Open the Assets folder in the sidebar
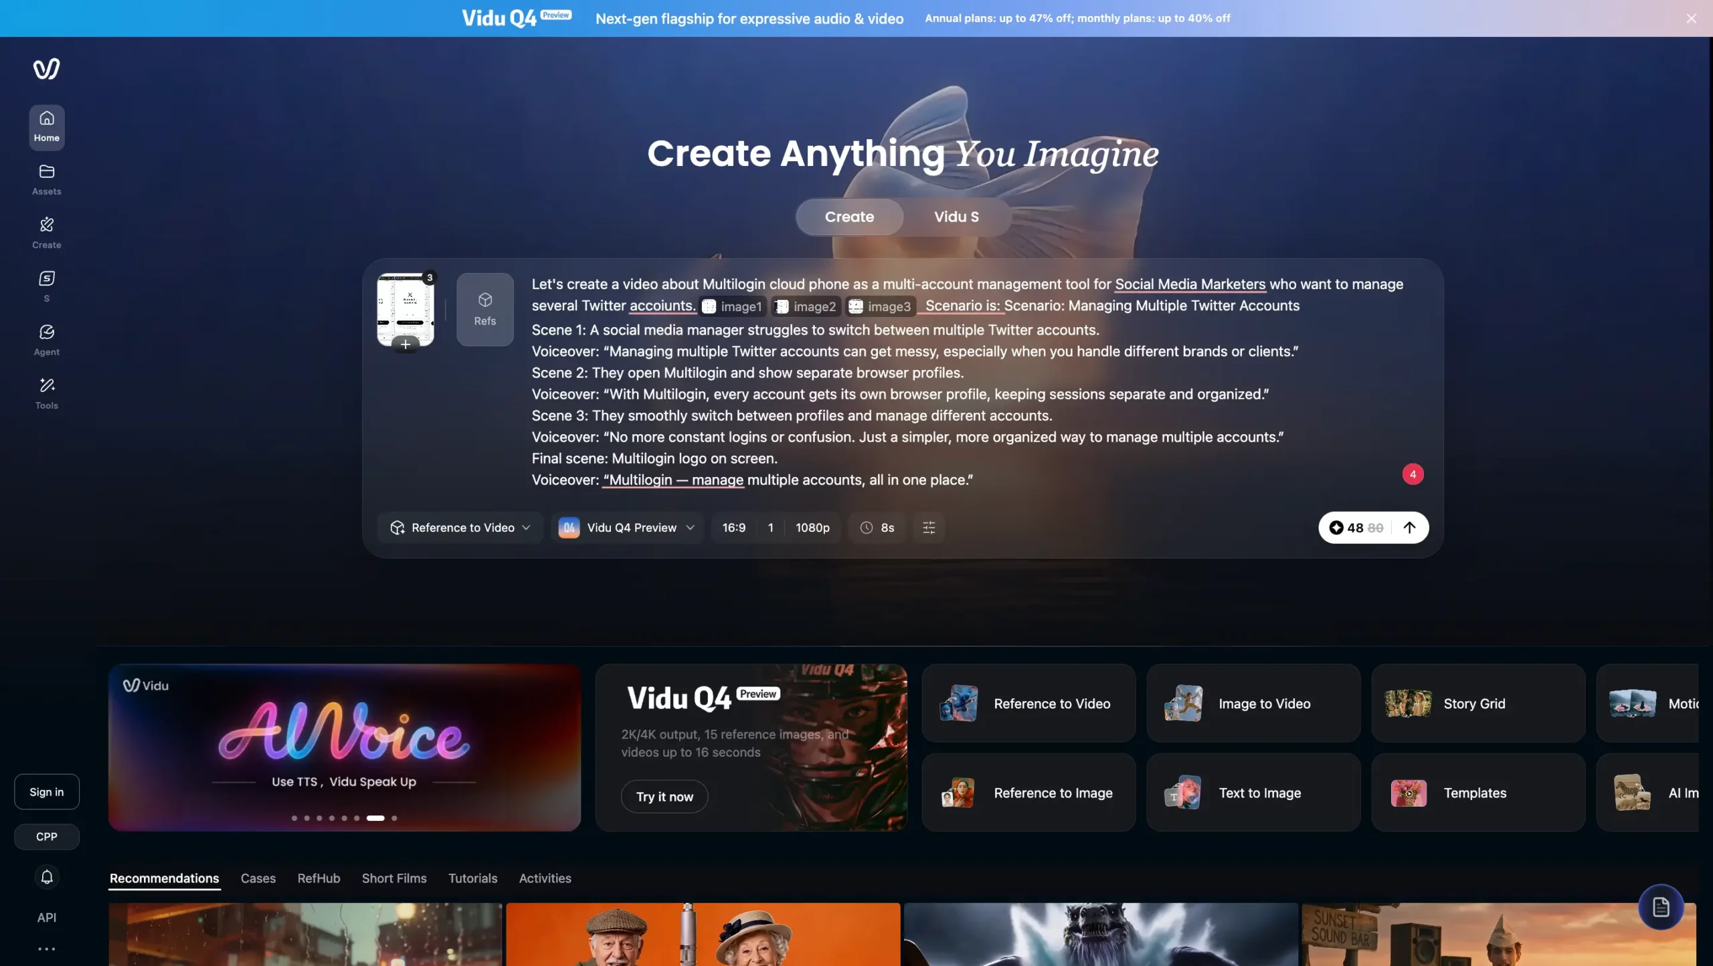1713x966 pixels. coord(46,180)
